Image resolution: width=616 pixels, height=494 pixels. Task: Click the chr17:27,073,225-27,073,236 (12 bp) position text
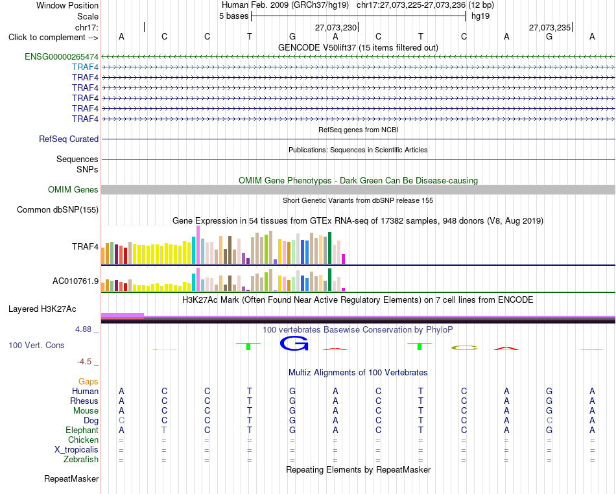pyautogui.click(x=425, y=5)
